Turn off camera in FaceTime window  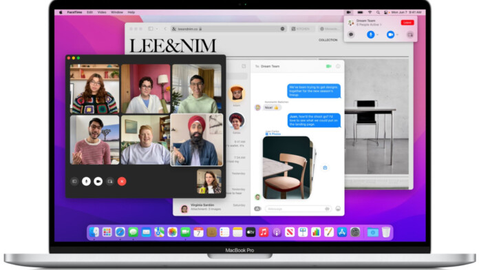click(x=98, y=181)
